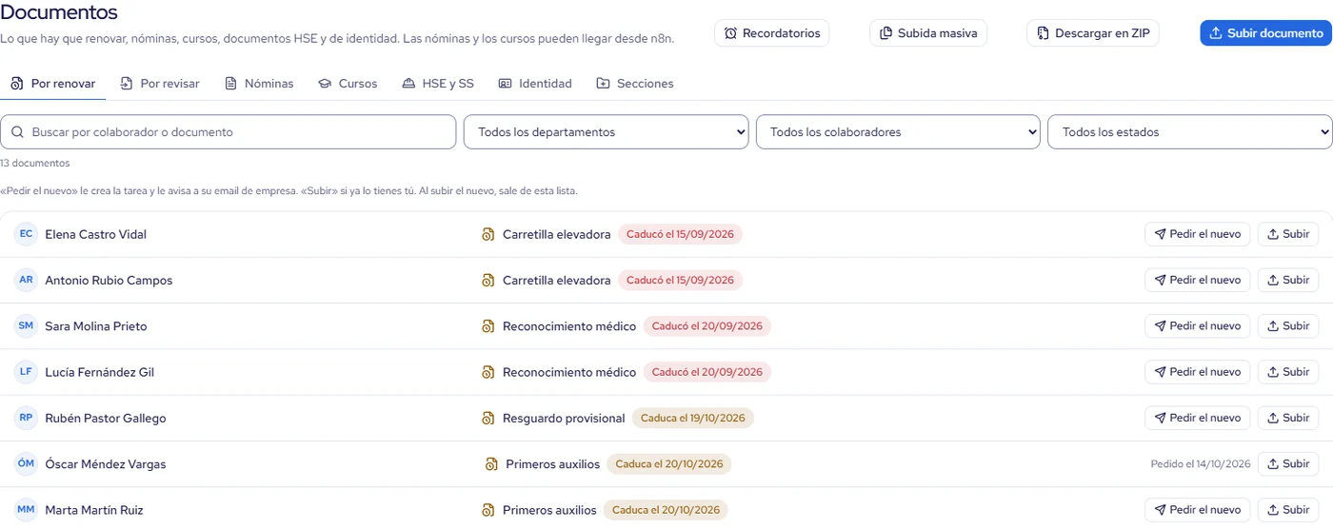
Task: Click the EC avatar of Elena Castro
Action: click(26, 234)
